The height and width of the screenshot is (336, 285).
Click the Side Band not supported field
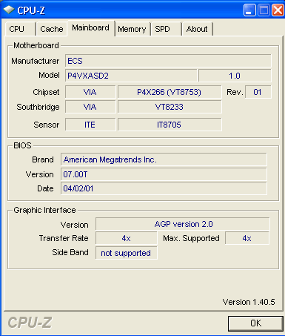tap(127, 253)
